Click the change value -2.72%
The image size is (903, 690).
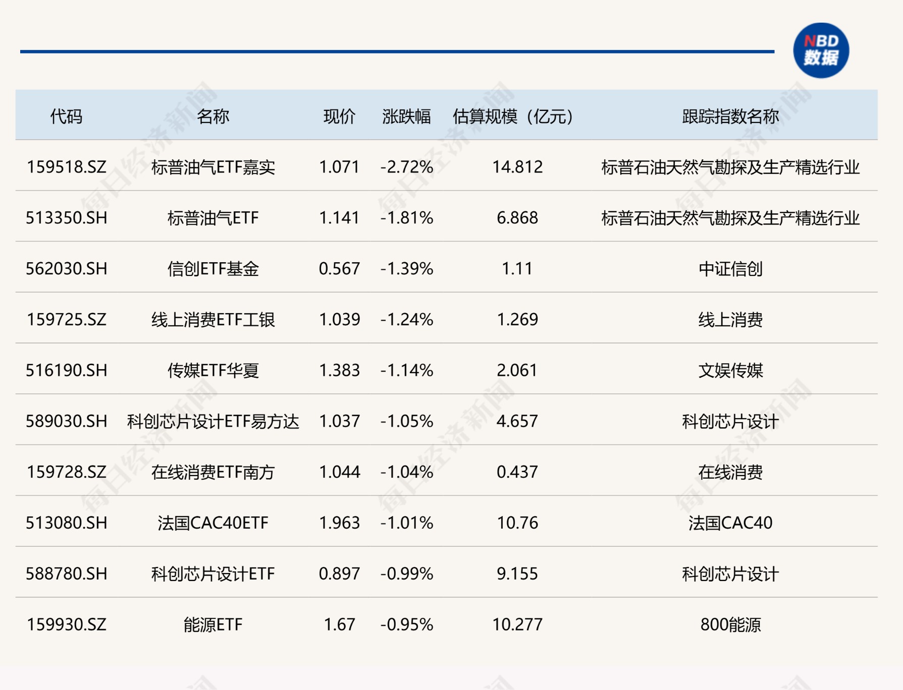coord(407,167)
